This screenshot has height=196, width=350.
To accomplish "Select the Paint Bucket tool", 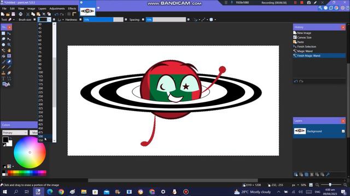I will 3,56.
